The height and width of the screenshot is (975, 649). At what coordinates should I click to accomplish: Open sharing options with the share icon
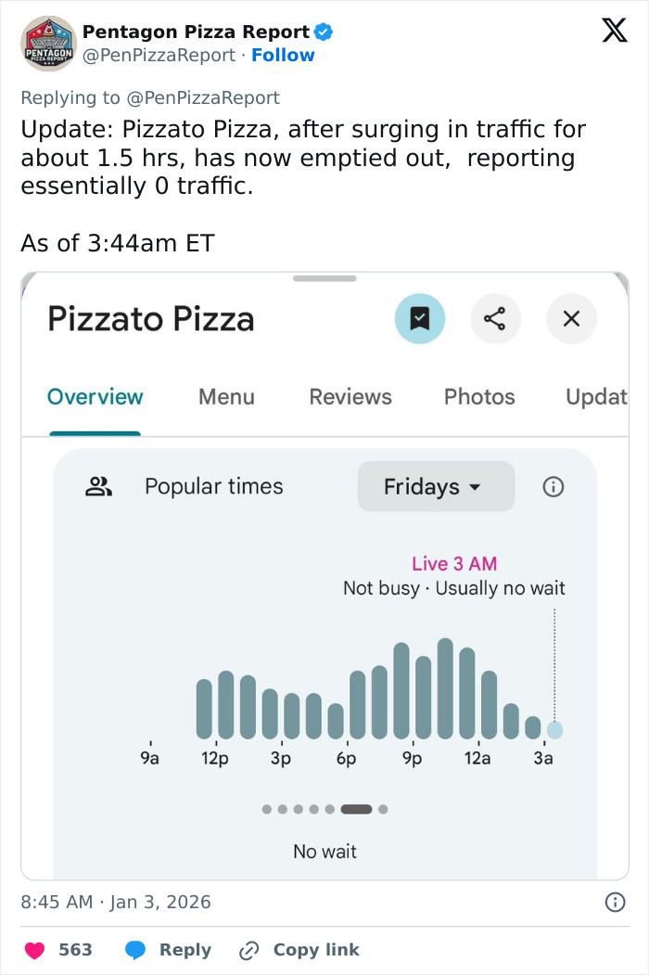pyautogui.click(x=496, y=318)
